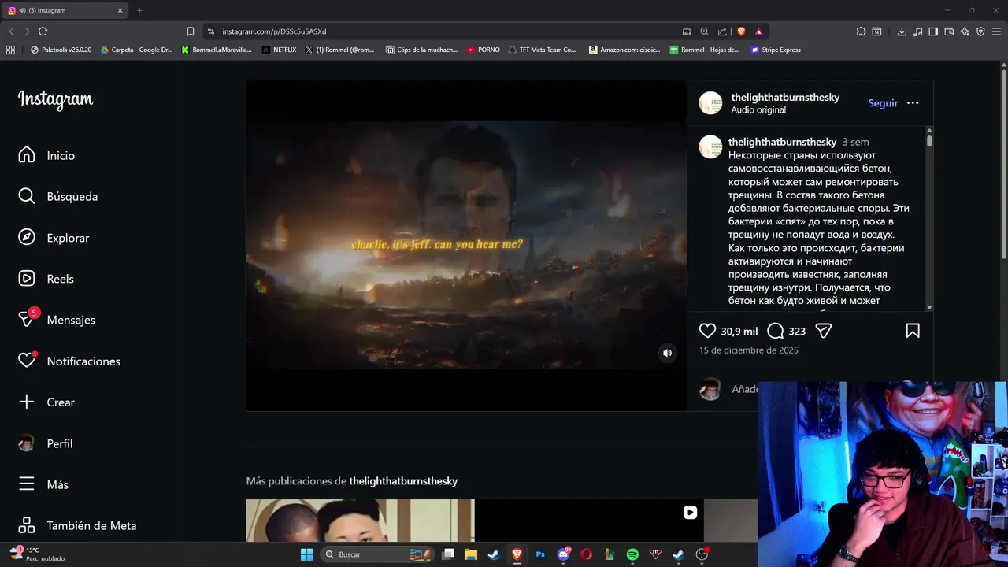This screenshot has width=1008, height=567.
Task: Click the Instagram logo wordmark
Action: [55, 100]
